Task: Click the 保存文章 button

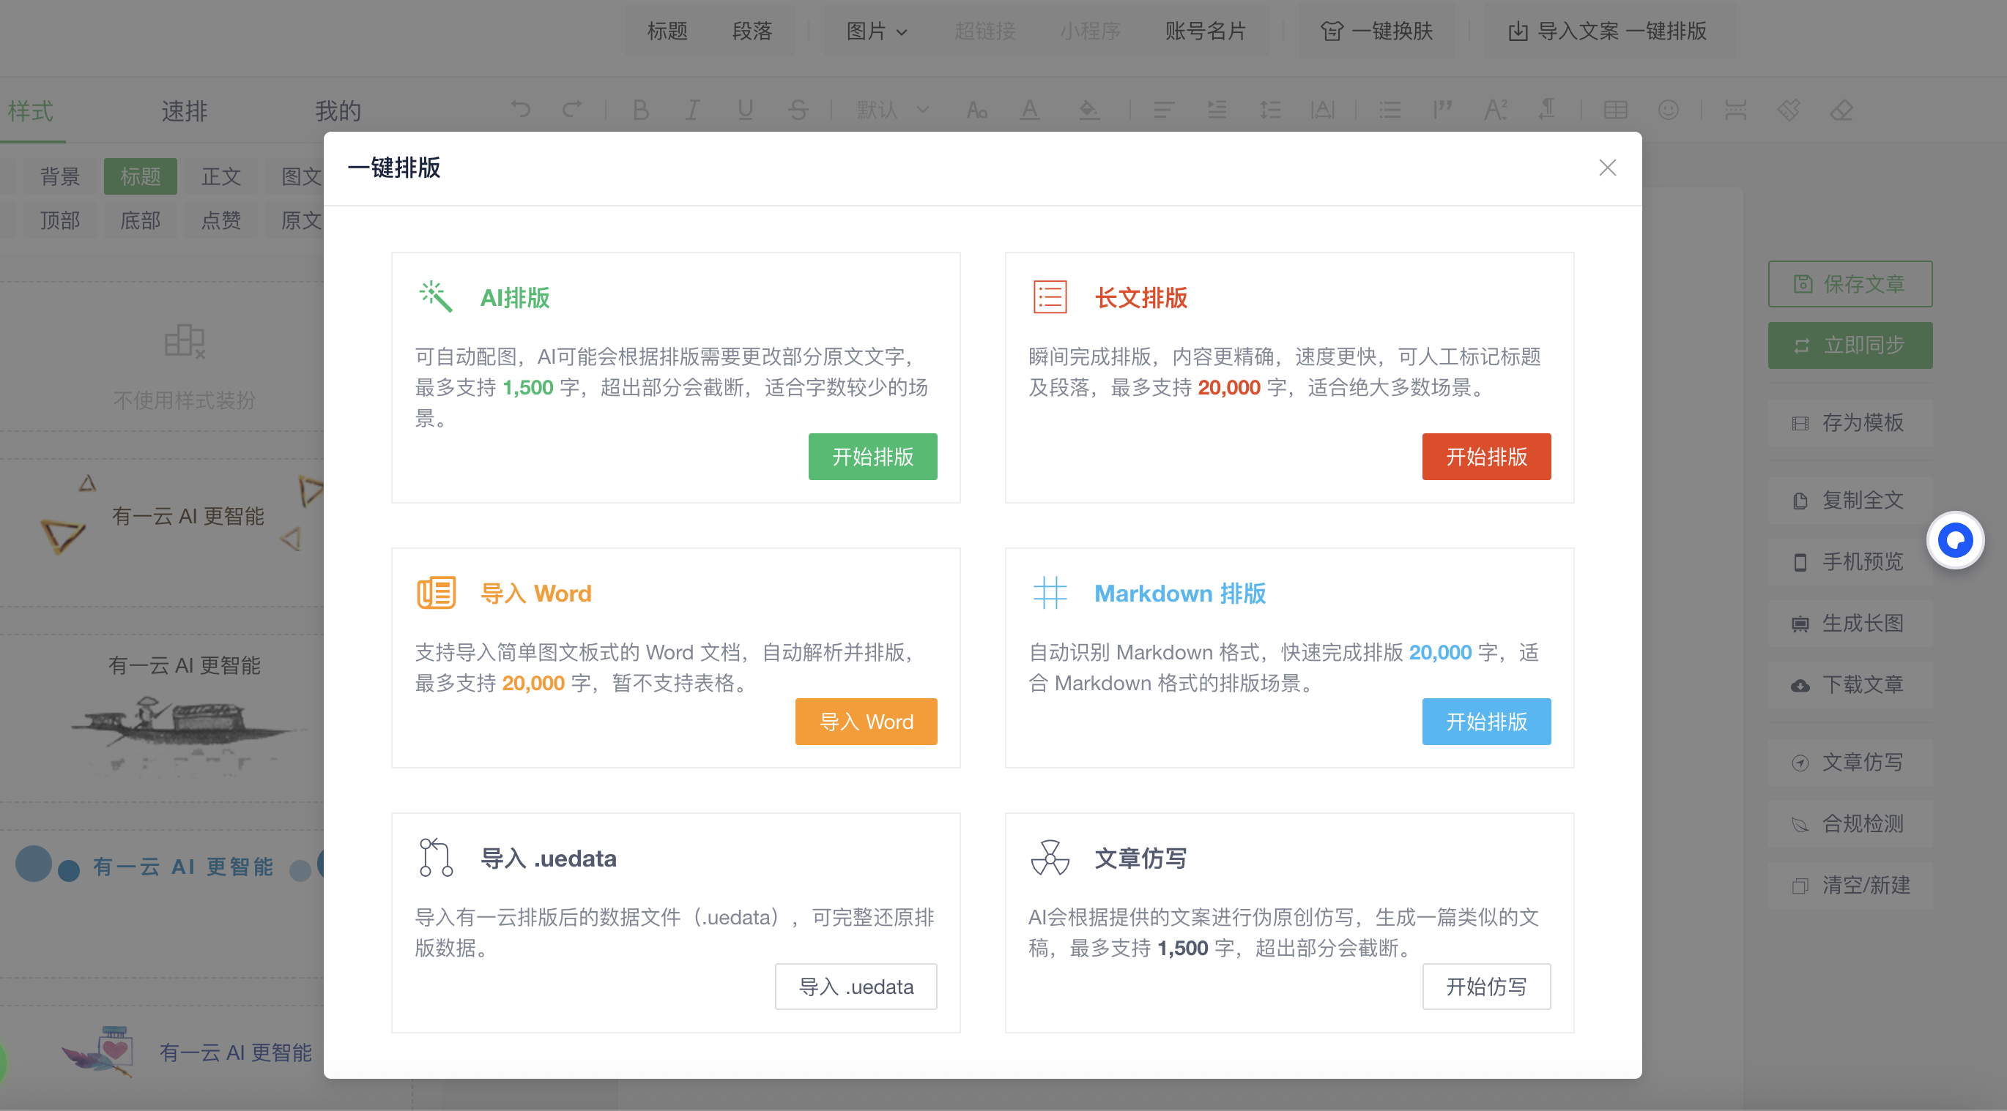Action: (1850, 284)
